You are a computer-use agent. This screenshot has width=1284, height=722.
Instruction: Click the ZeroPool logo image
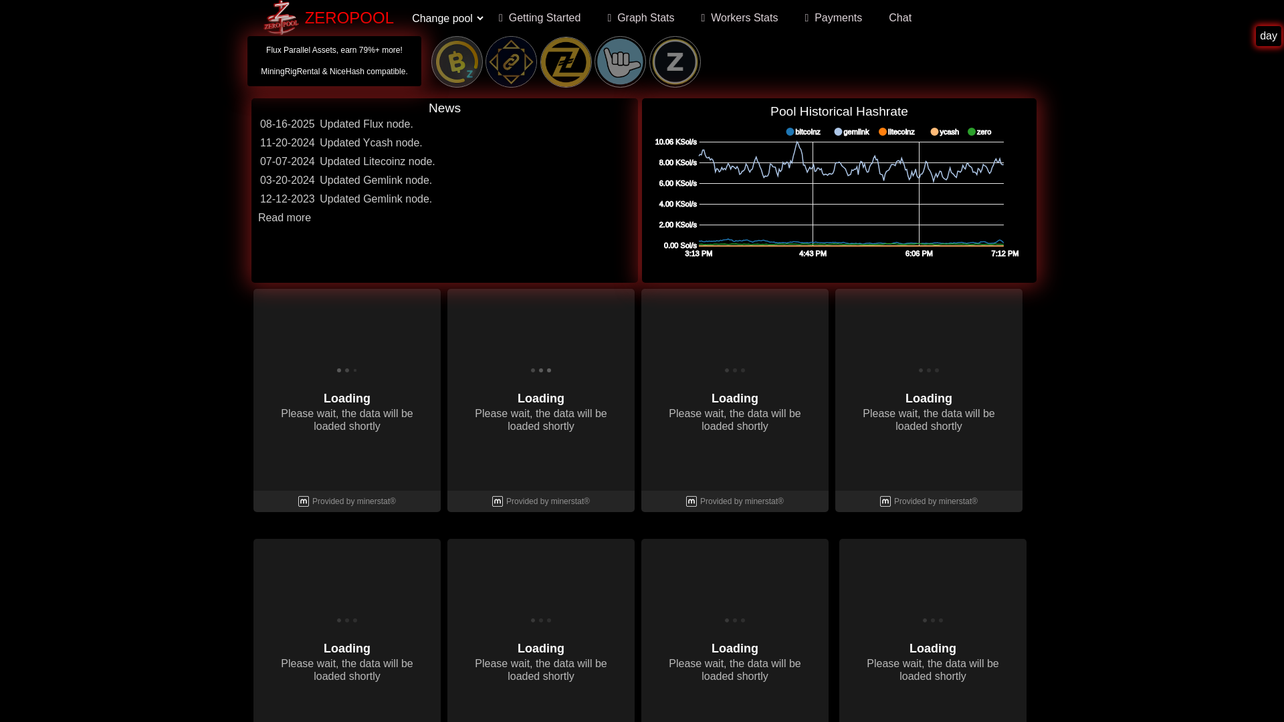(280, 17)
